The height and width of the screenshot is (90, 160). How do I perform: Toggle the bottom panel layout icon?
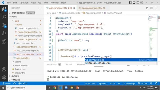click(x=134, y=2)
